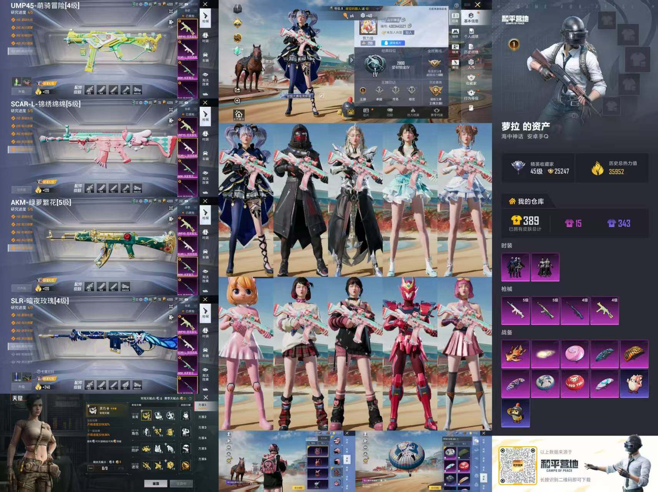
Task: Click the 生效中 button in the talent panel
Action: pyautogui.click(x=181, y=483)
